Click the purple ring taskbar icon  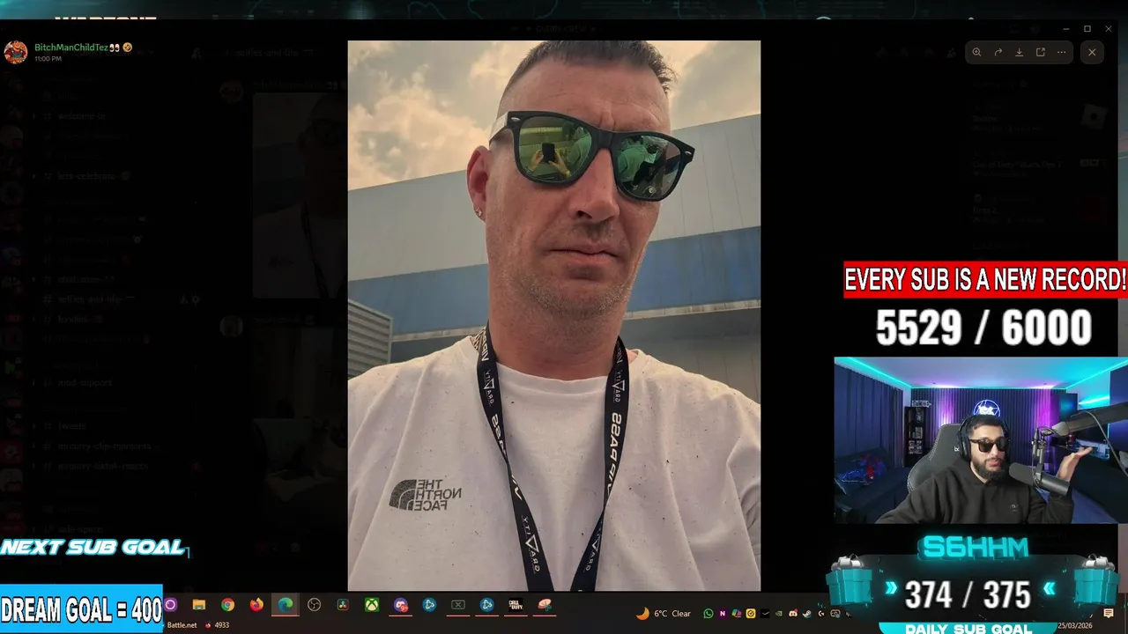click(x=171, y=605)
